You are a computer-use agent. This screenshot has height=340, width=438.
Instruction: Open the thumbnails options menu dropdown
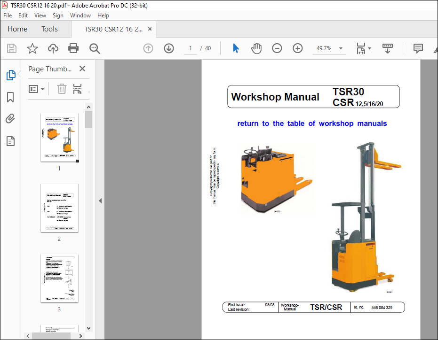coord(37,89)
